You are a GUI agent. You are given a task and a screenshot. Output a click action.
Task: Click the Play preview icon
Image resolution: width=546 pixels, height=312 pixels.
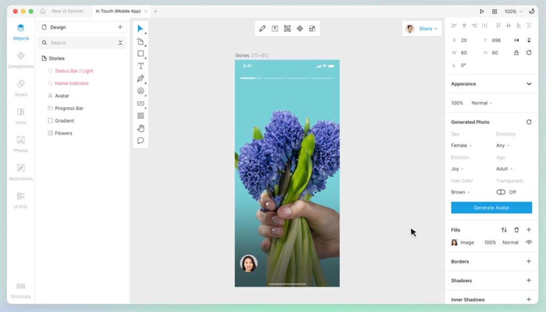click(482, 11)
